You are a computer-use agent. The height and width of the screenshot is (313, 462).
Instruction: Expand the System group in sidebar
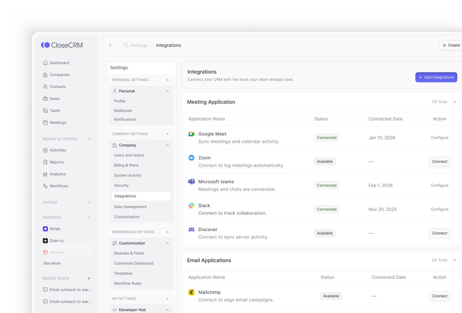pos(88,202)
